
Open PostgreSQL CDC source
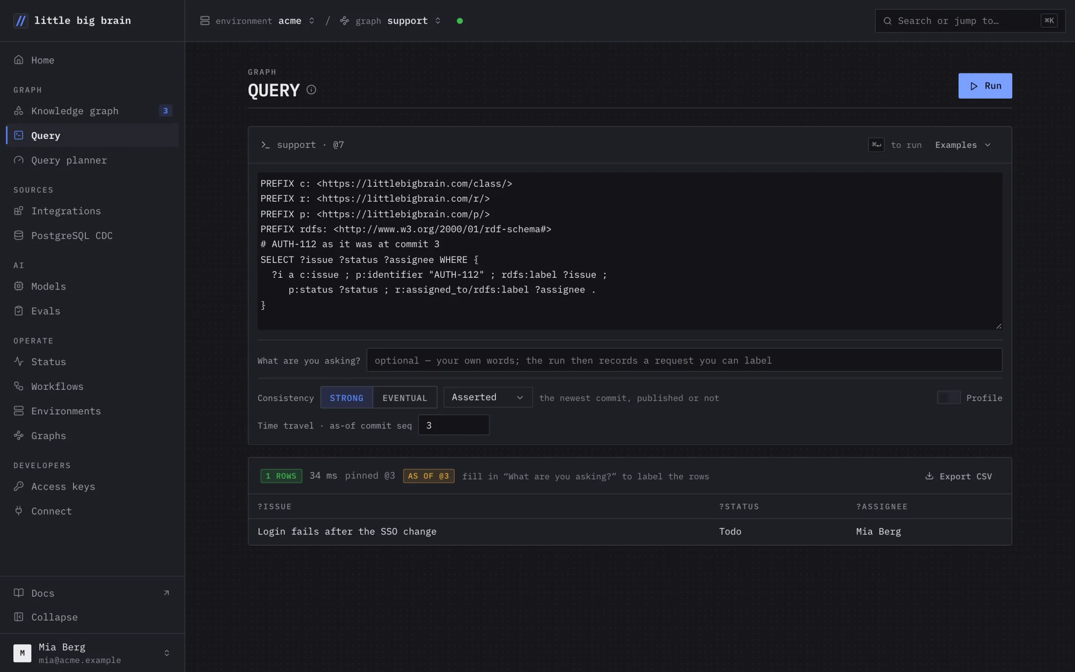[92, 235]
